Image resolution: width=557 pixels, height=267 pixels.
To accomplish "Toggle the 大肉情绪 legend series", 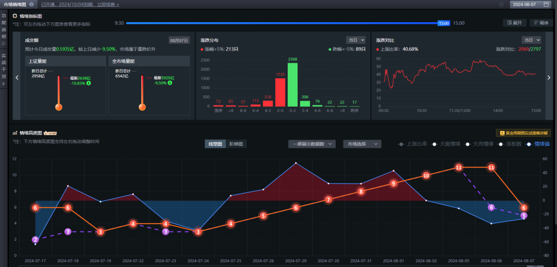I will point(479,144).
